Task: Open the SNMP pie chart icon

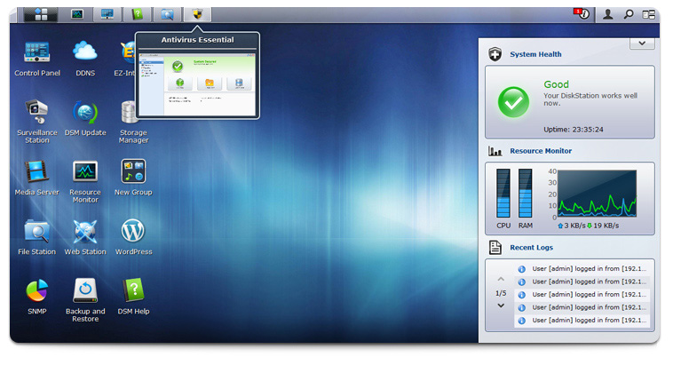Action: pos(37,291)
